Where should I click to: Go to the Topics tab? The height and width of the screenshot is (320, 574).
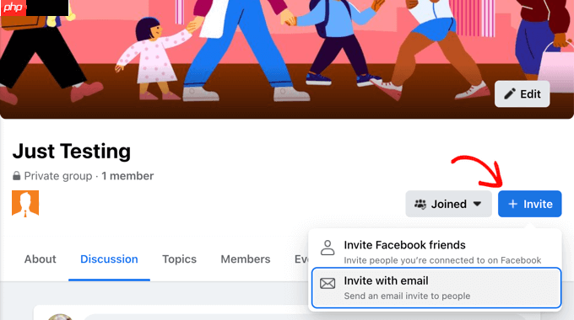(x=179, y=259)
